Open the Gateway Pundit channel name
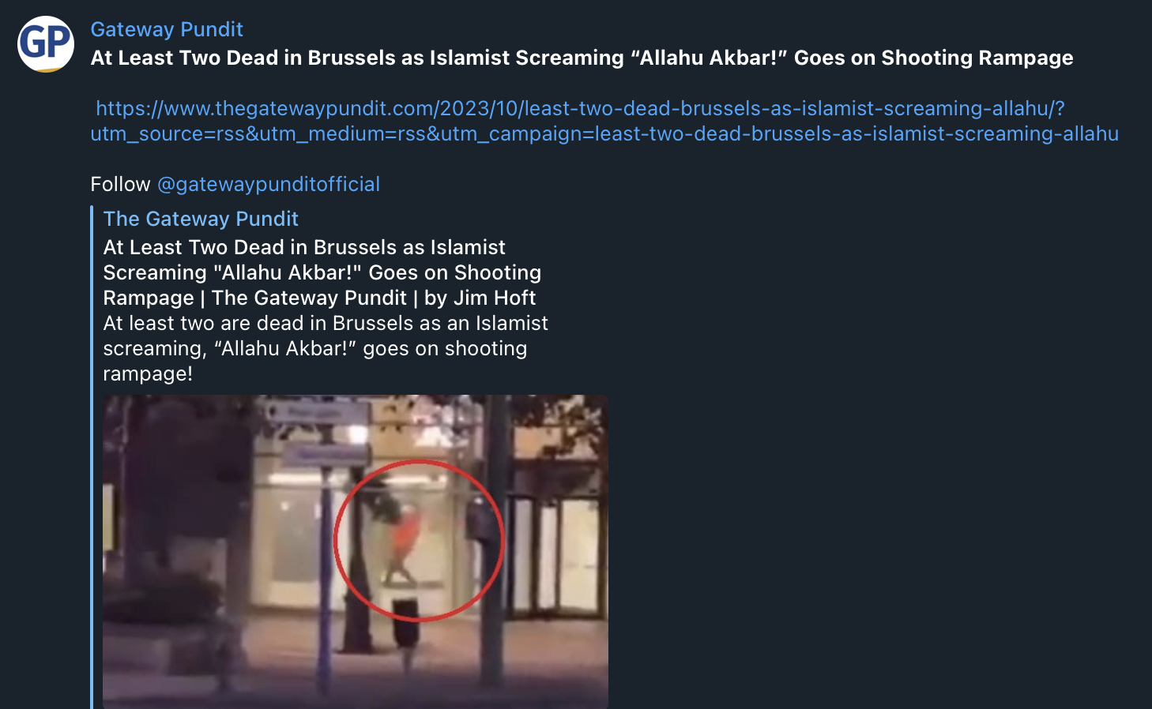1152x709 pixels. coord(167,29)
